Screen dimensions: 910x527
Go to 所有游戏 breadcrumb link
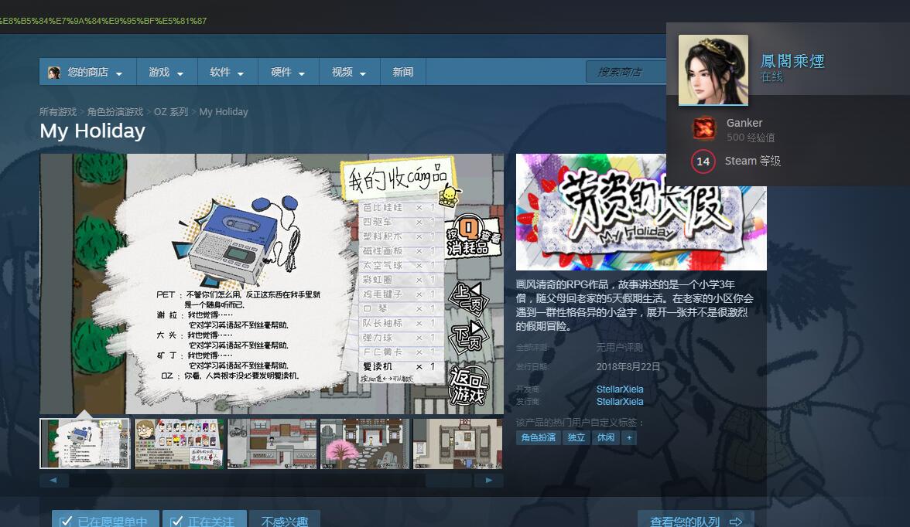[x=58, y=112]
